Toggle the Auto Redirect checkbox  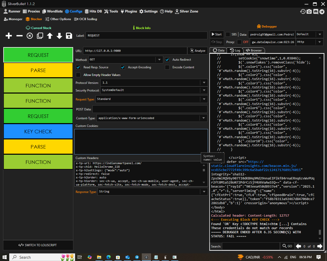click(167, 60)
